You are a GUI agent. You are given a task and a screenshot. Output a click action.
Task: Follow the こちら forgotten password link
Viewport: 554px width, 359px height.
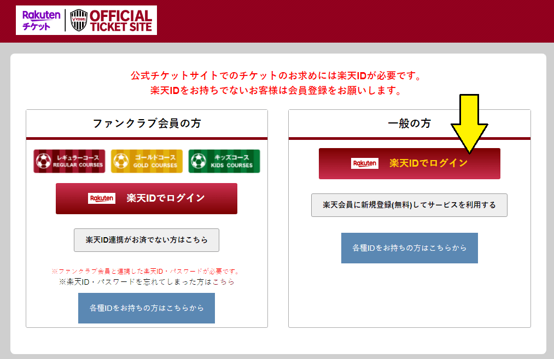[224, 281]
